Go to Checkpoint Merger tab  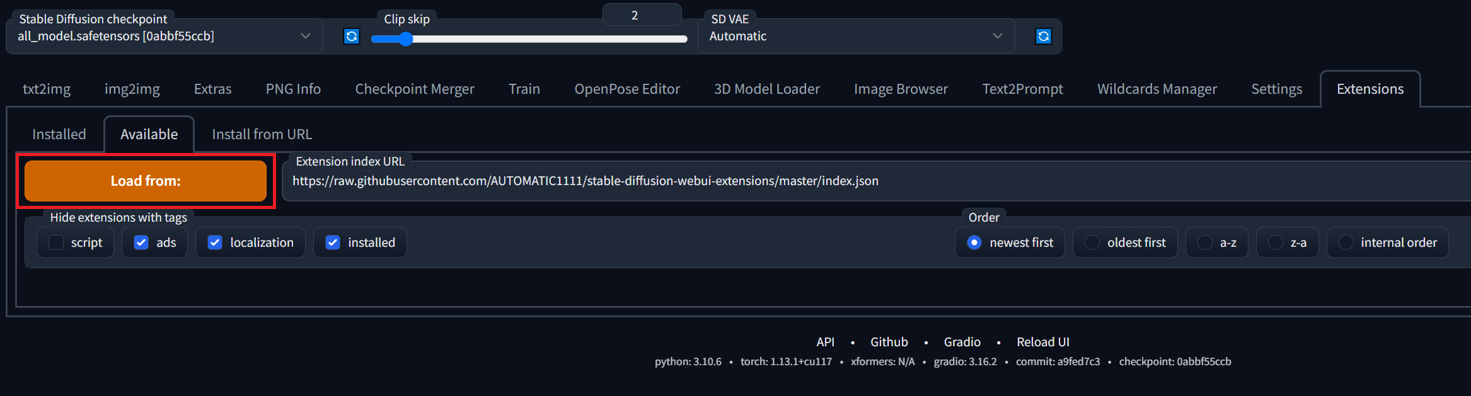point(415,89)
